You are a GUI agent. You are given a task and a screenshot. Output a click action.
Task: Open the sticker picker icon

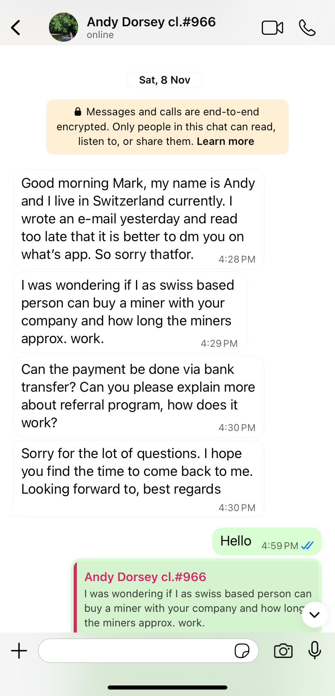coord(242,651)
